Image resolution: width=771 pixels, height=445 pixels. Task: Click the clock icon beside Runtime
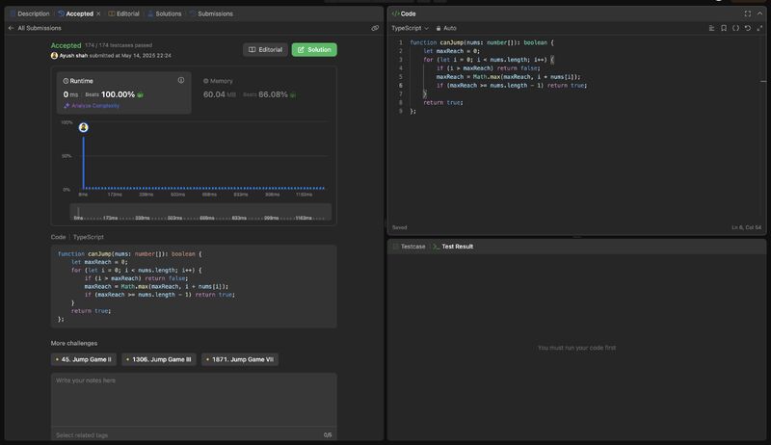(x=66, y=81)
